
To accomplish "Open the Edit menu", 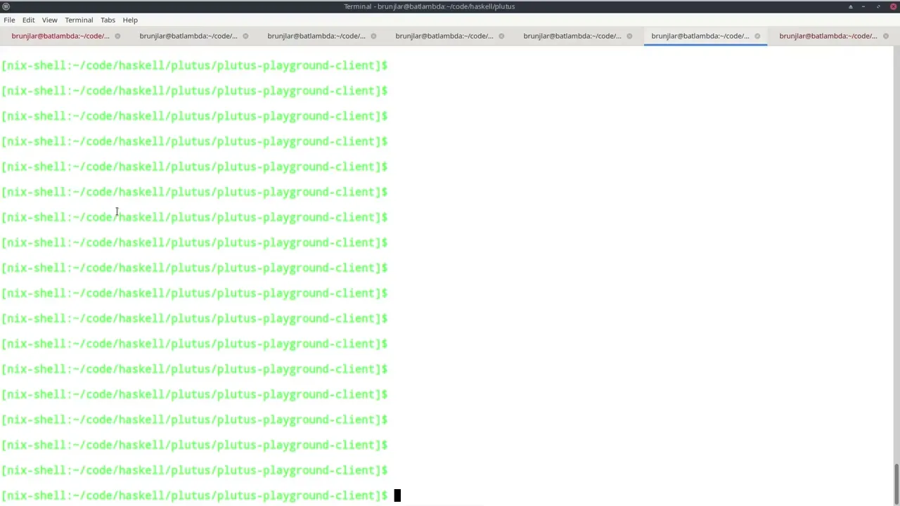I will pos(28,20).
